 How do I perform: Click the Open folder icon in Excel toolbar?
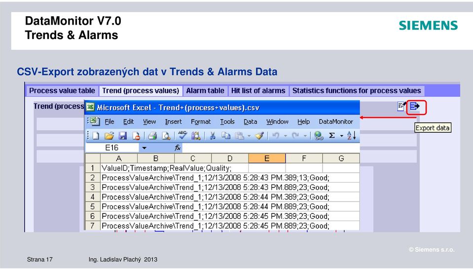coord(109,136)
